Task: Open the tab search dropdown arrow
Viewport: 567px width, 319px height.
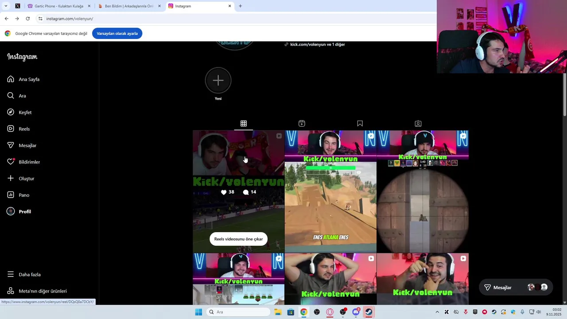Action: coord(6,6)
